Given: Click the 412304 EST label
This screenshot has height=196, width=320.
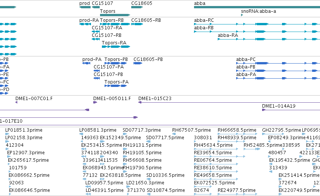Looking at the screenshot, I should pyautogui.click(x=15, y=145).
